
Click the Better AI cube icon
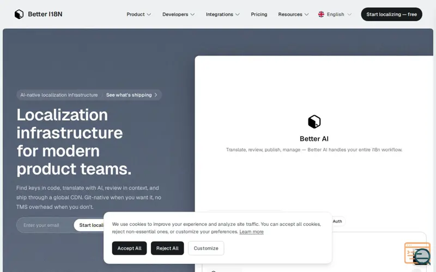tap(314, 121)
